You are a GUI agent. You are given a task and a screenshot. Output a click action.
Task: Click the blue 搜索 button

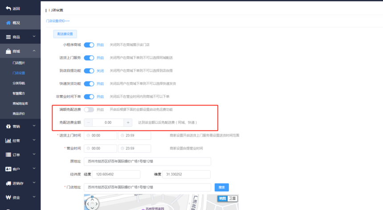[x=222, y=187]
